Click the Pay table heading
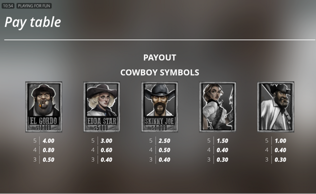 33,22
